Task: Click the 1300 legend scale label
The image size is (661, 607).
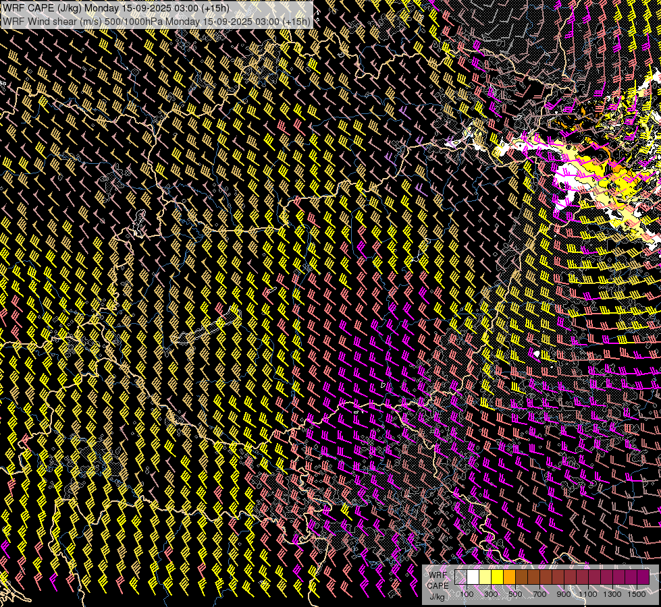Action: coord(612,594)
